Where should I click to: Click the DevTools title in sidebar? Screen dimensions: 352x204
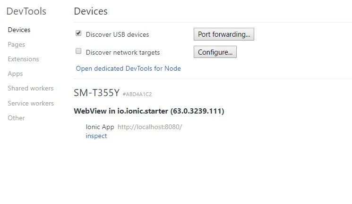point(26,11)
